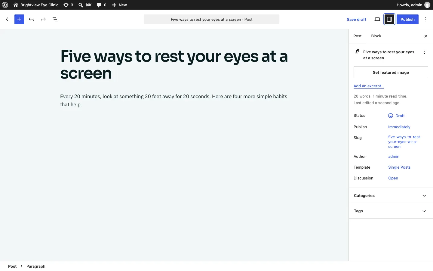Viewport: 433px width, 271px height.
Task: Change the author admin
Action: pos(394,157)
